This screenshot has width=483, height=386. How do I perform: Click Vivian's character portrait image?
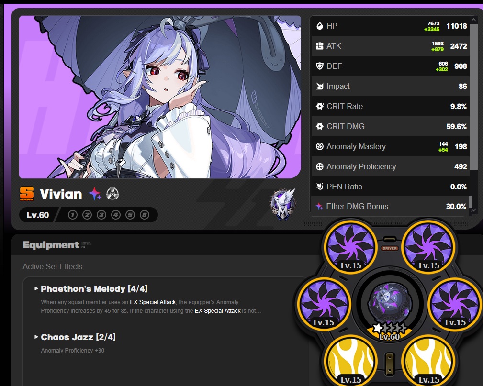160,97
